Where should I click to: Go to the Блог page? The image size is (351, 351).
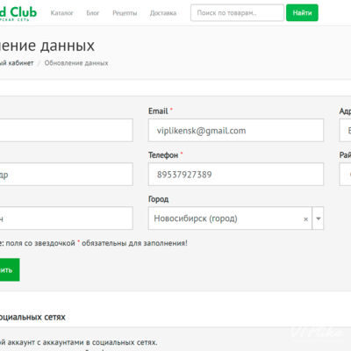click(93, 13)
